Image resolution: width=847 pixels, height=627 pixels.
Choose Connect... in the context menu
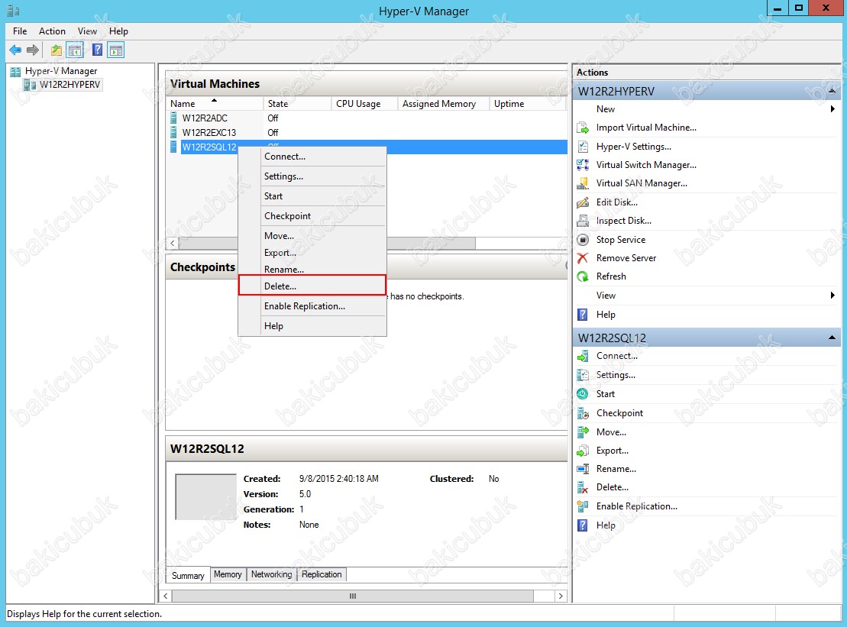(x=312, y=157)
